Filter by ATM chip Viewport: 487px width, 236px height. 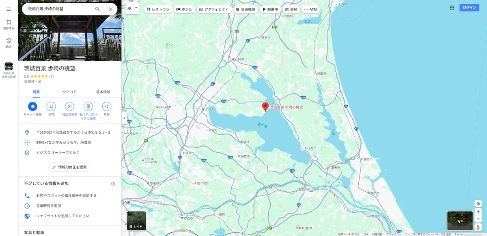tap(311, 9)
